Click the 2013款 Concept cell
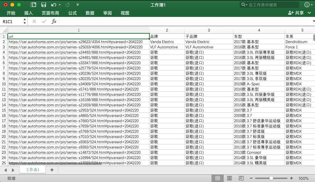The image size is (315, 182). click(259, 153)
